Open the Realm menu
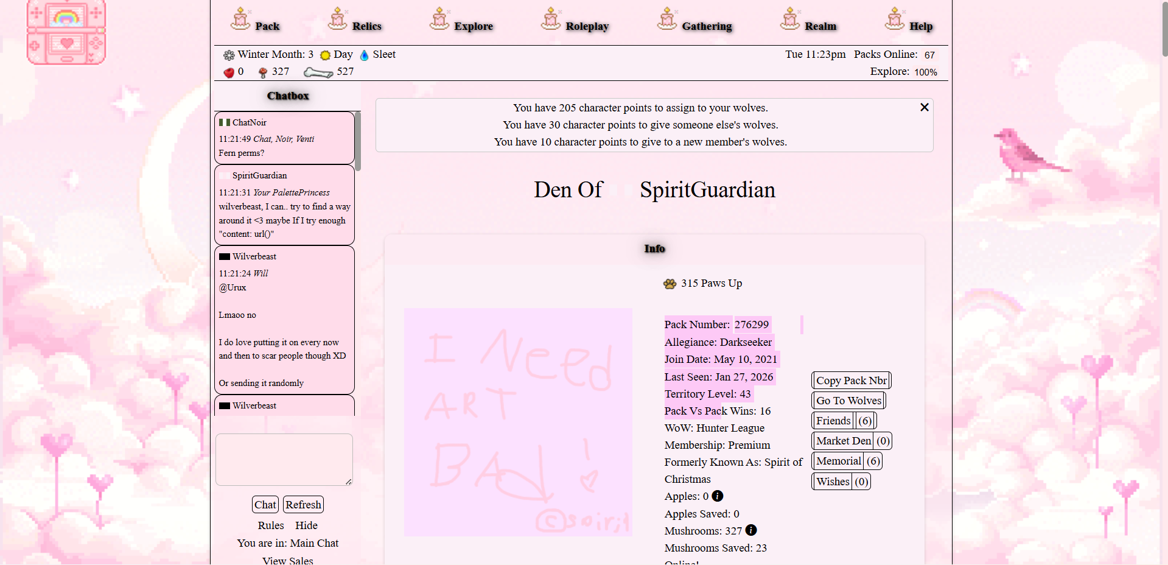 coord(820,26)
